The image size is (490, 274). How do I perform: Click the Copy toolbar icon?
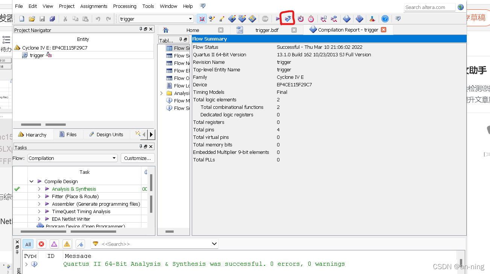[75, 19]
